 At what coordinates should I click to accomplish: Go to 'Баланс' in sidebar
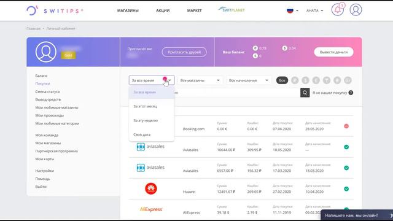click(41, 76)
